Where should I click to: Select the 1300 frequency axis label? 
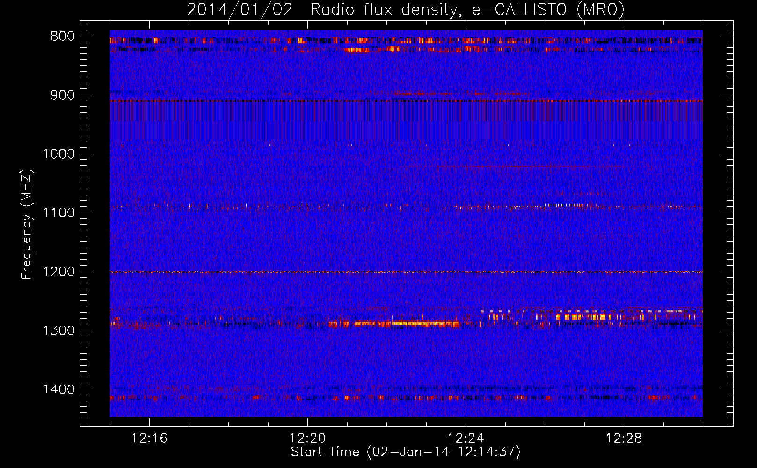click(x=59, y=330)
